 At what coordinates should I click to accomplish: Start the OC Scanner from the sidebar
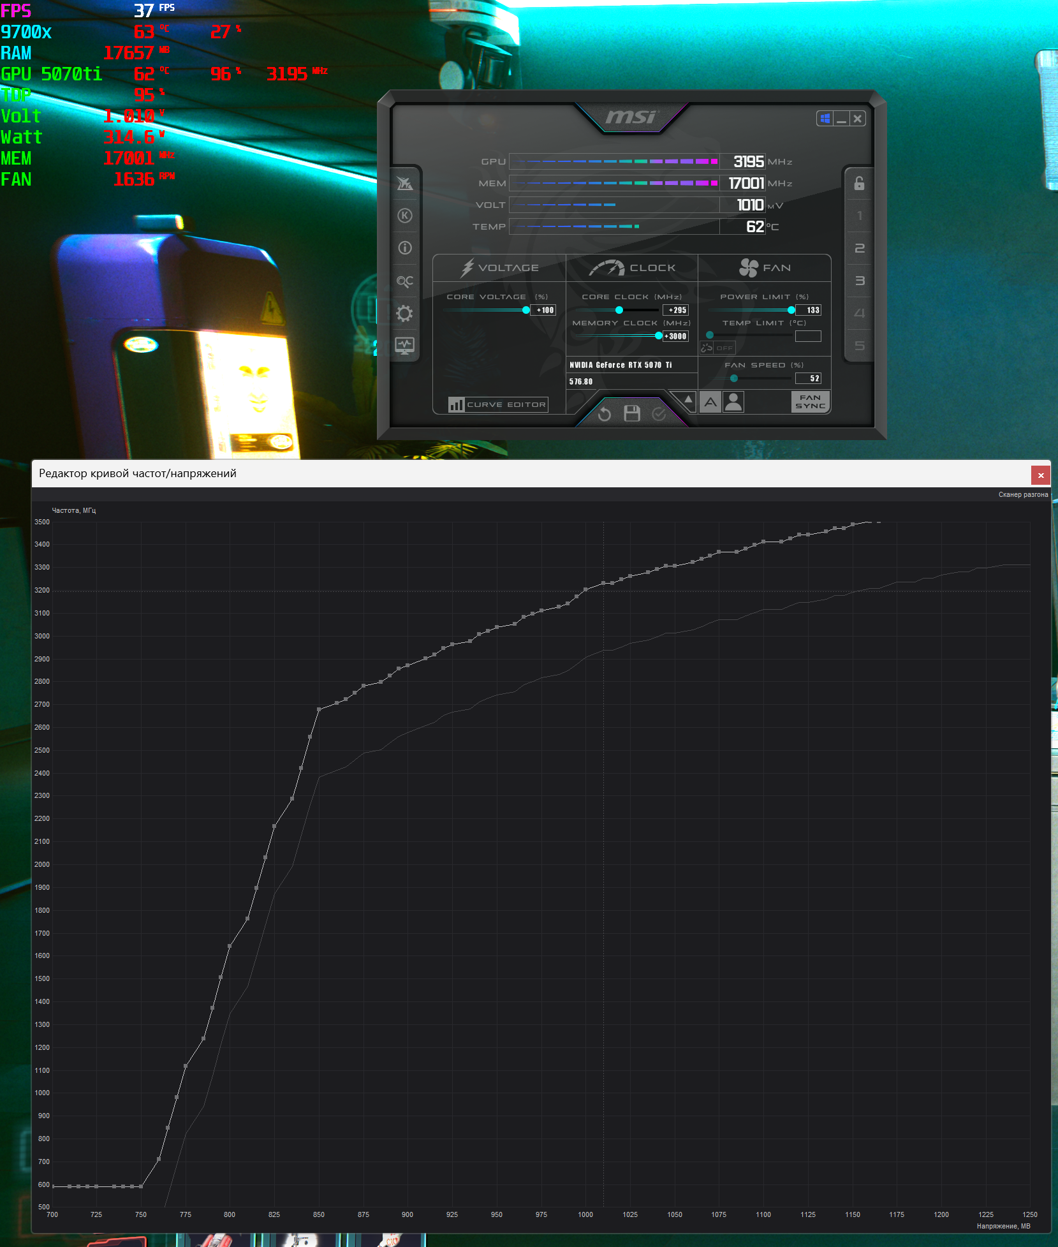(x=405, y=281)
